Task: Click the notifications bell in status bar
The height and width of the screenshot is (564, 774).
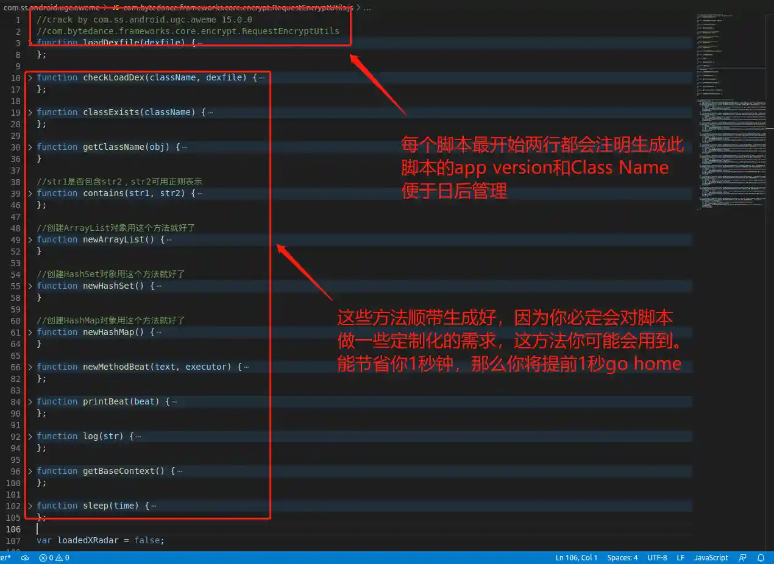Action: coord(761,557)
